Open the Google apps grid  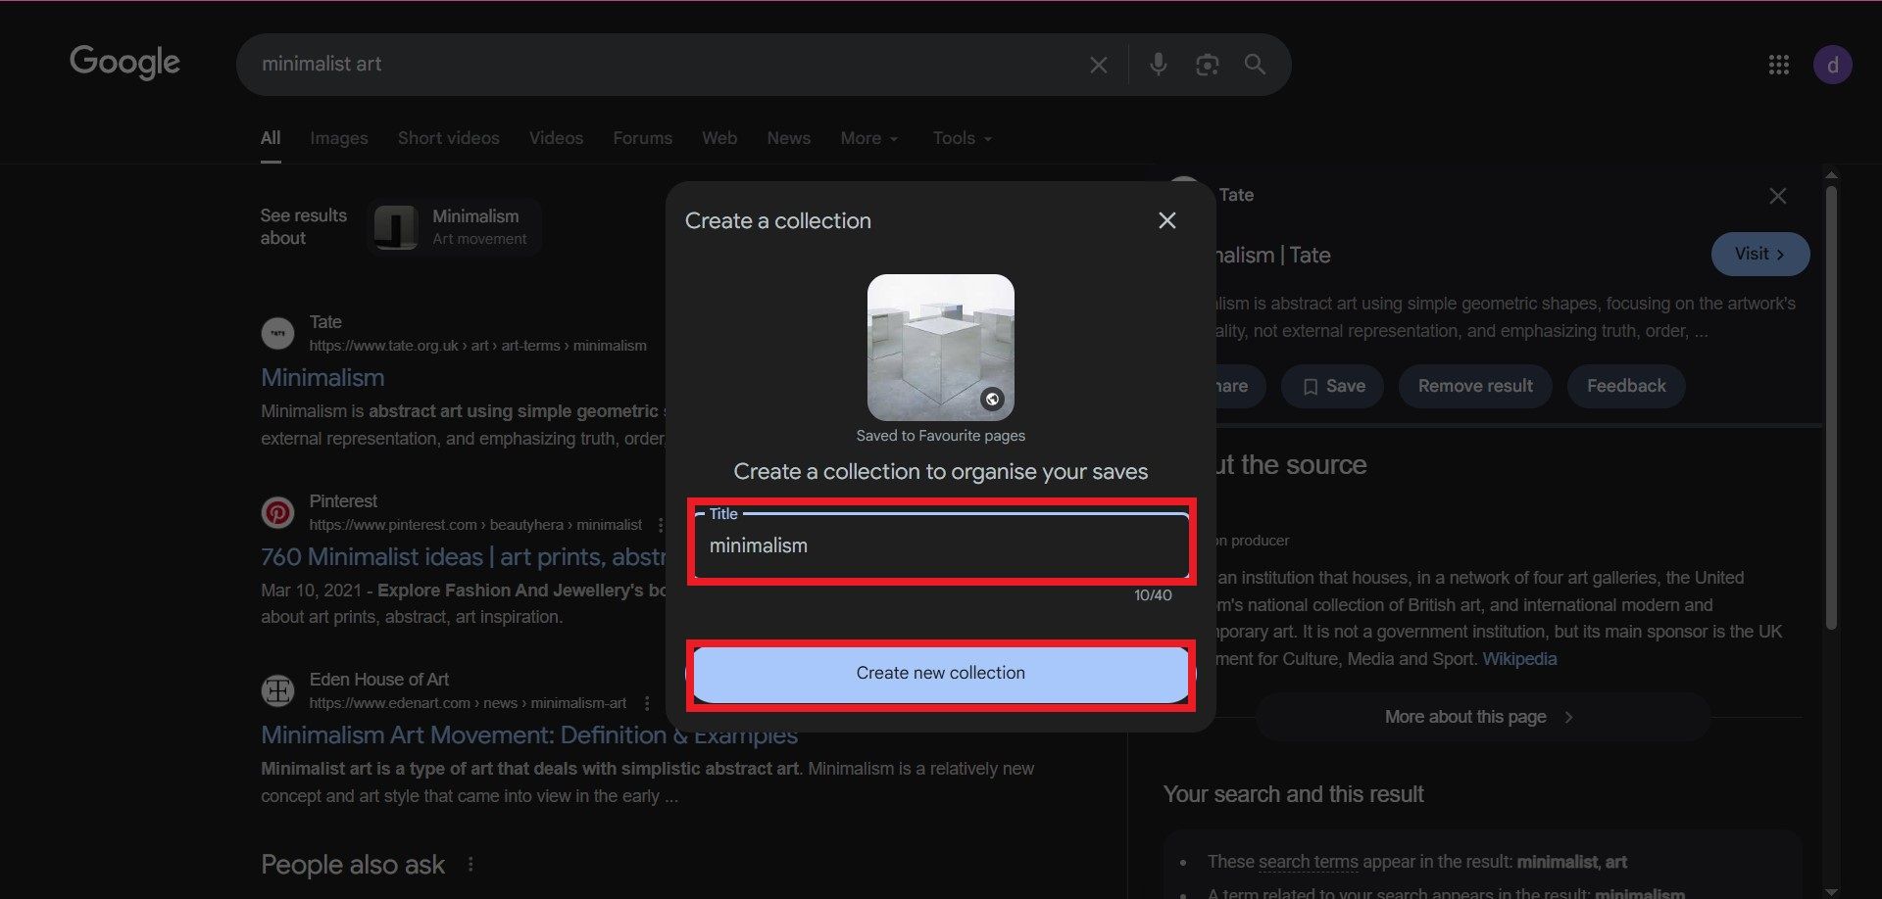point(1778,65)
